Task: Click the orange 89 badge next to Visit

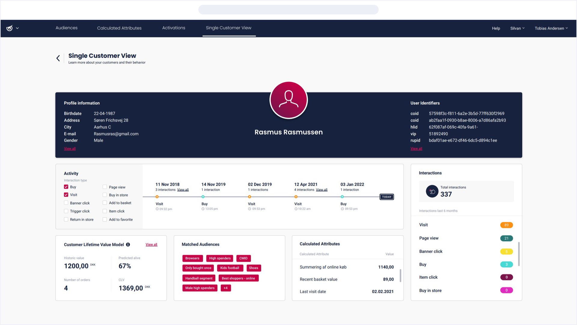Action: (507, 225)
